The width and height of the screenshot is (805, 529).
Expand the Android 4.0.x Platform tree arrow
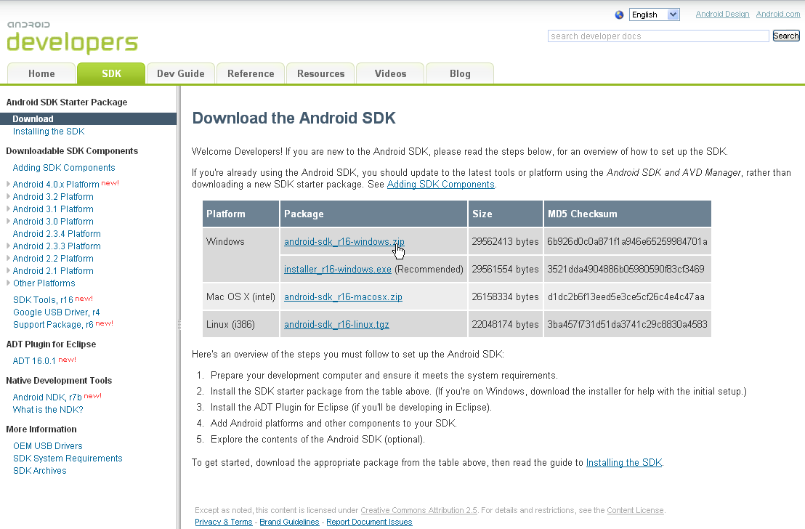tap(8, 184)
